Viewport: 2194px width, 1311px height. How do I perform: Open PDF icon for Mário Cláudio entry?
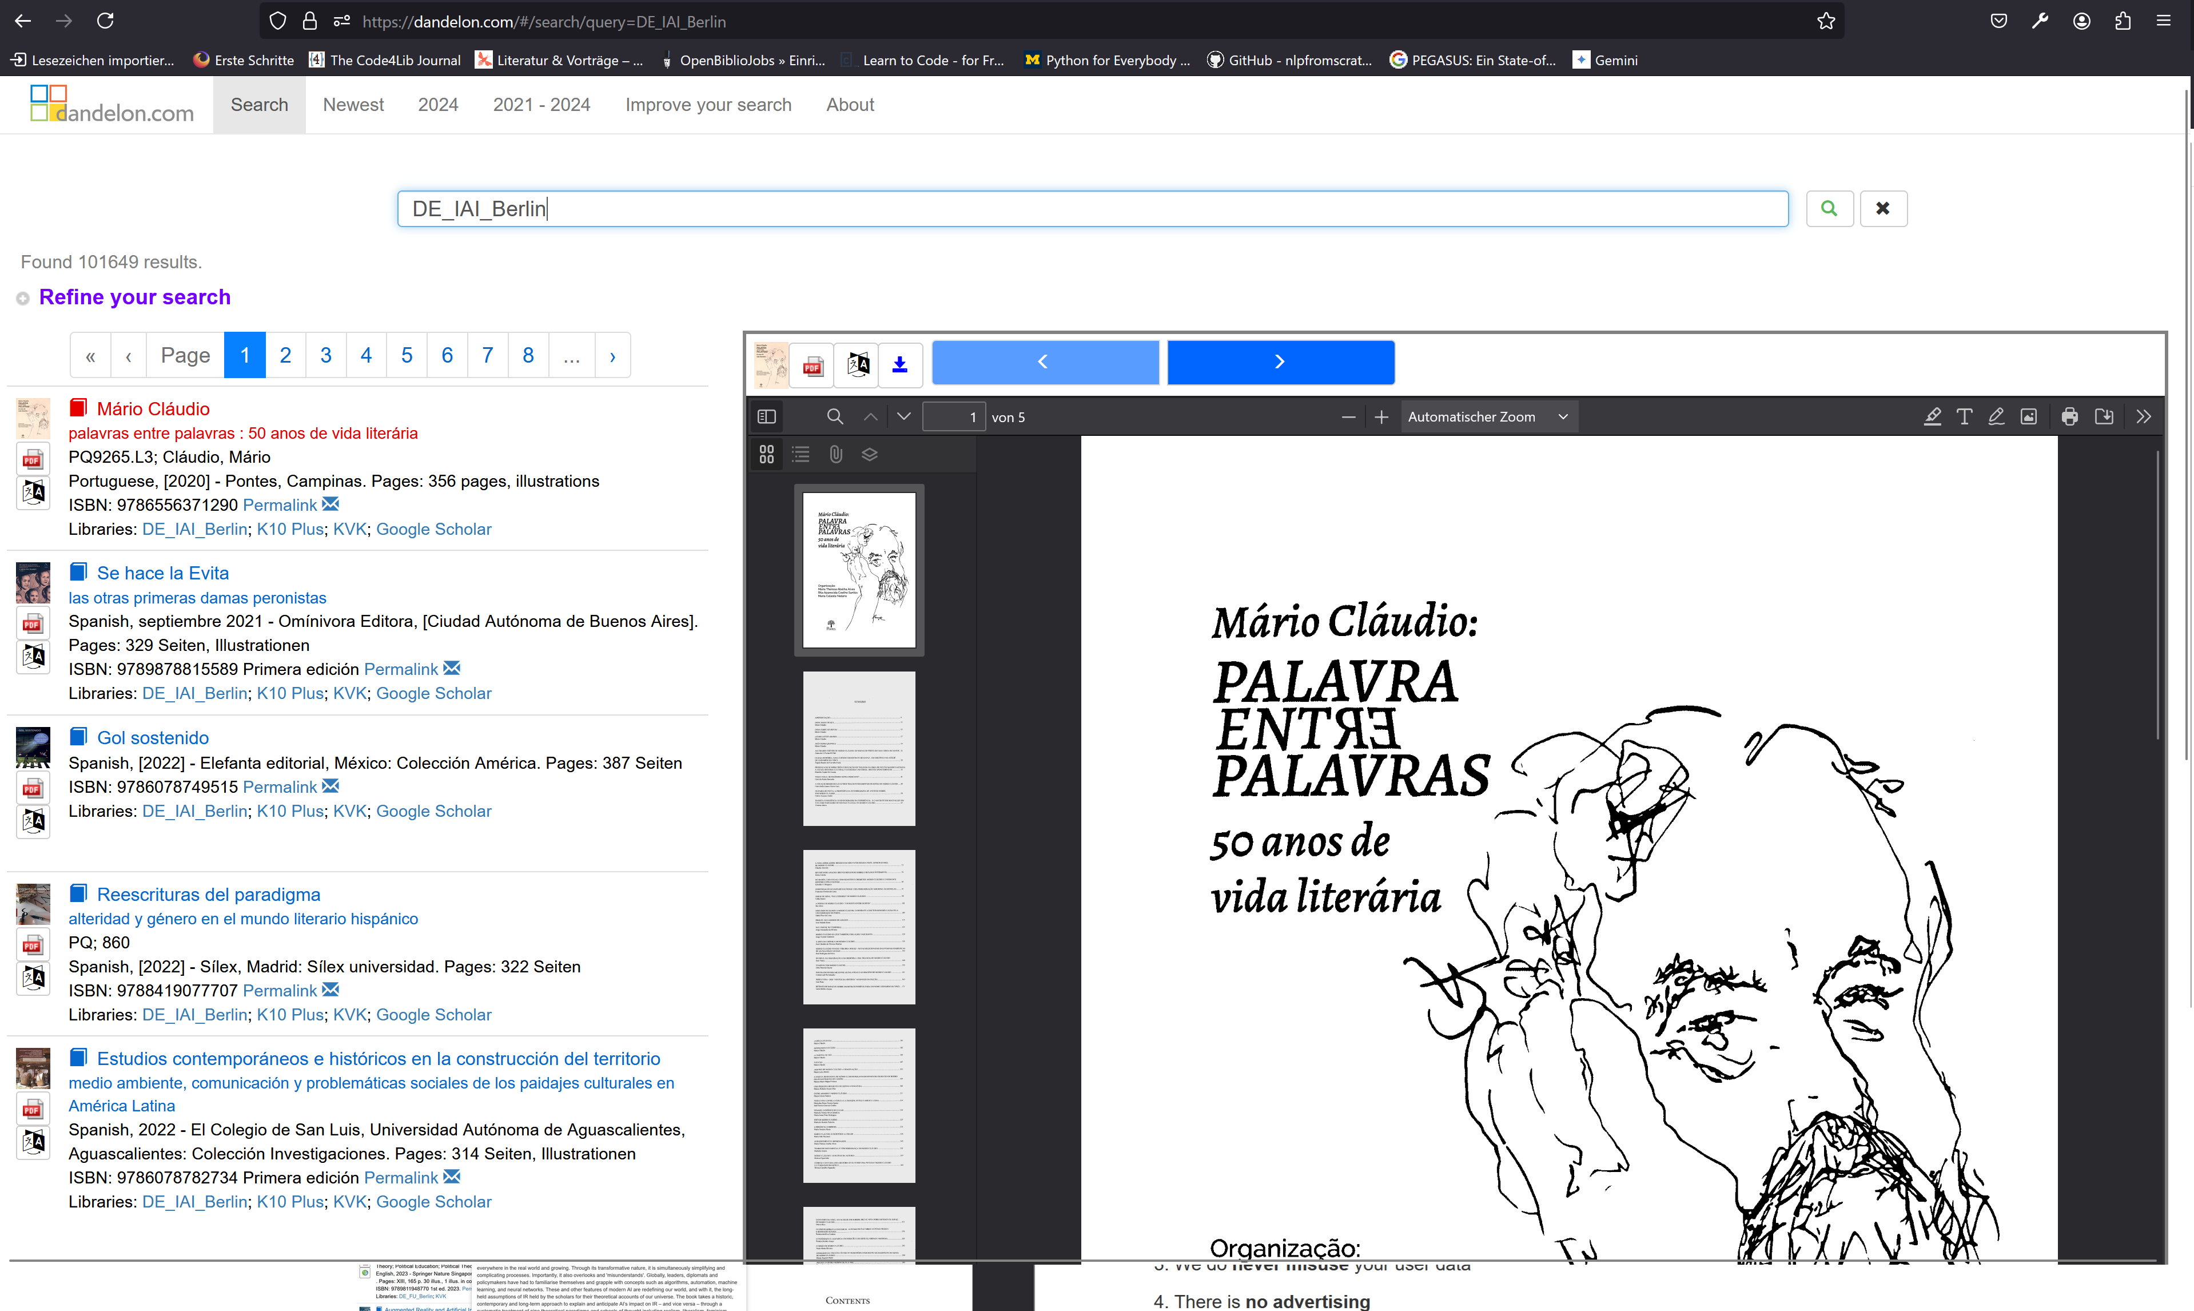(33, 459)
